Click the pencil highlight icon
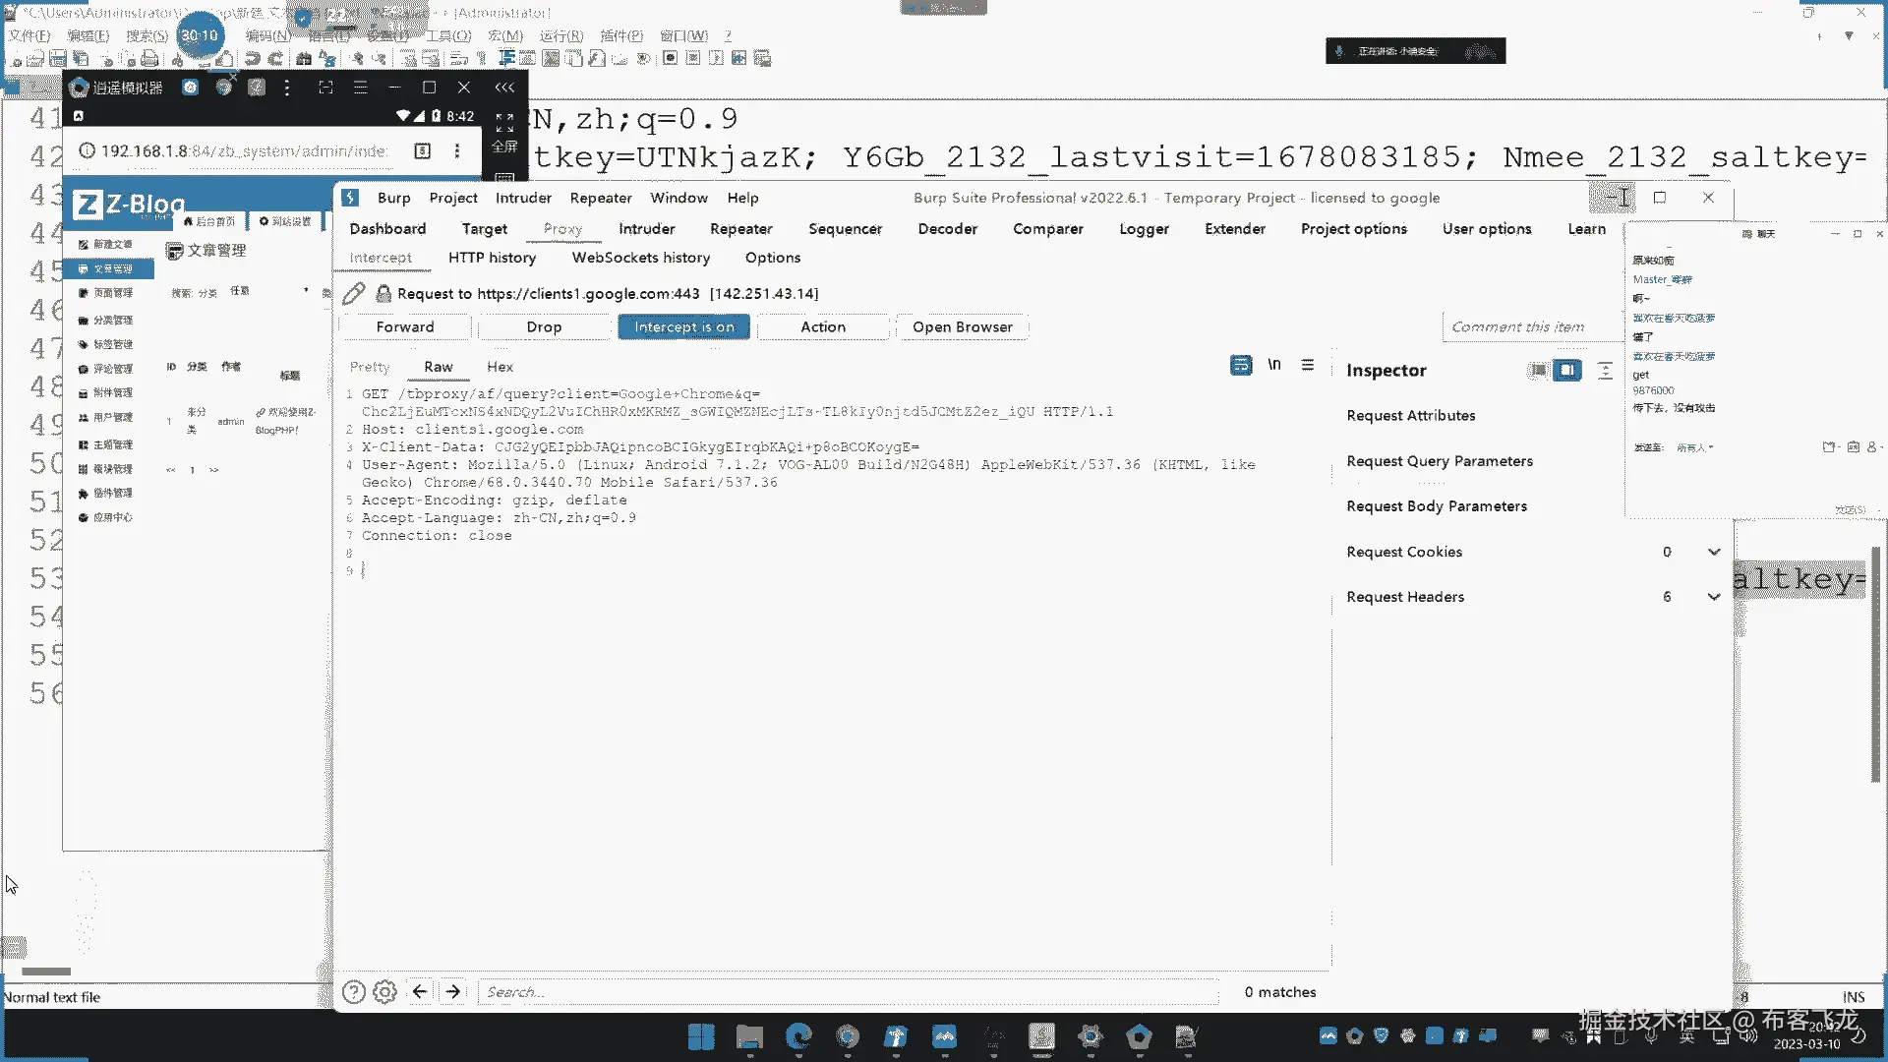 [x=354, y=293]
